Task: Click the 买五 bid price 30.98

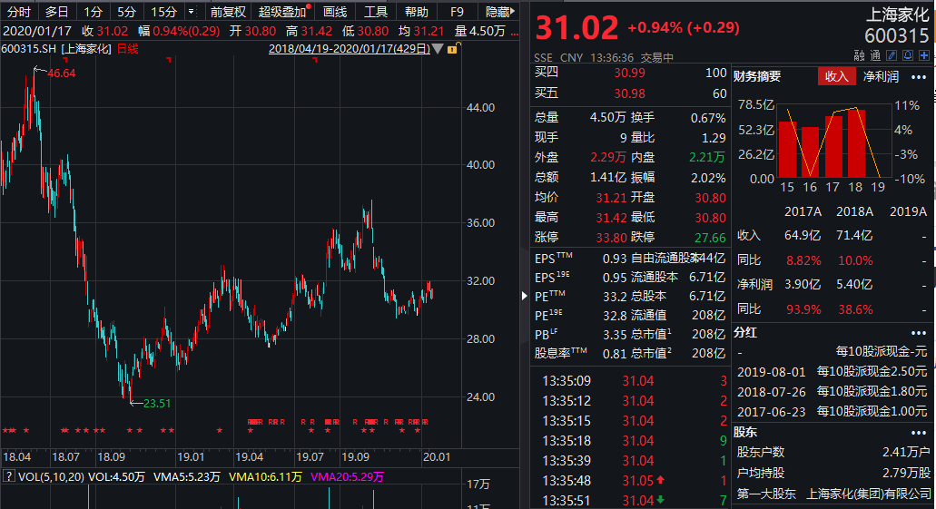Action: click(x=630, y=93)
